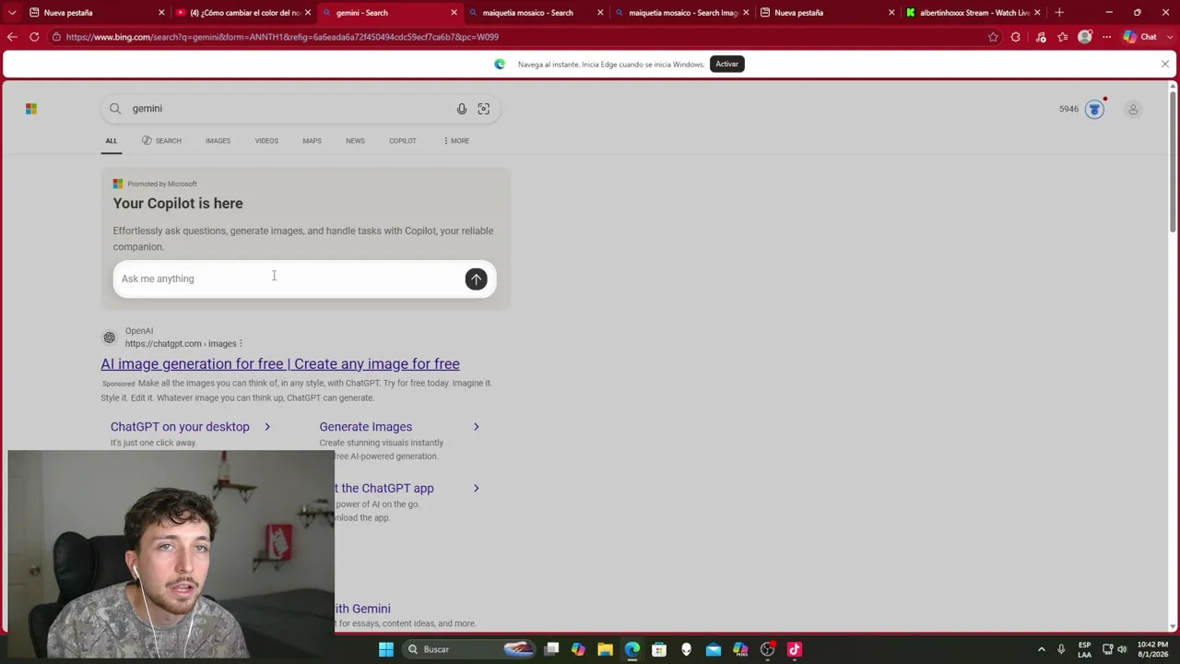This screenshot has height=664, width=1180.
Task: Switch to Microsoft Edge on the taskbar
Action: point(632,649)
